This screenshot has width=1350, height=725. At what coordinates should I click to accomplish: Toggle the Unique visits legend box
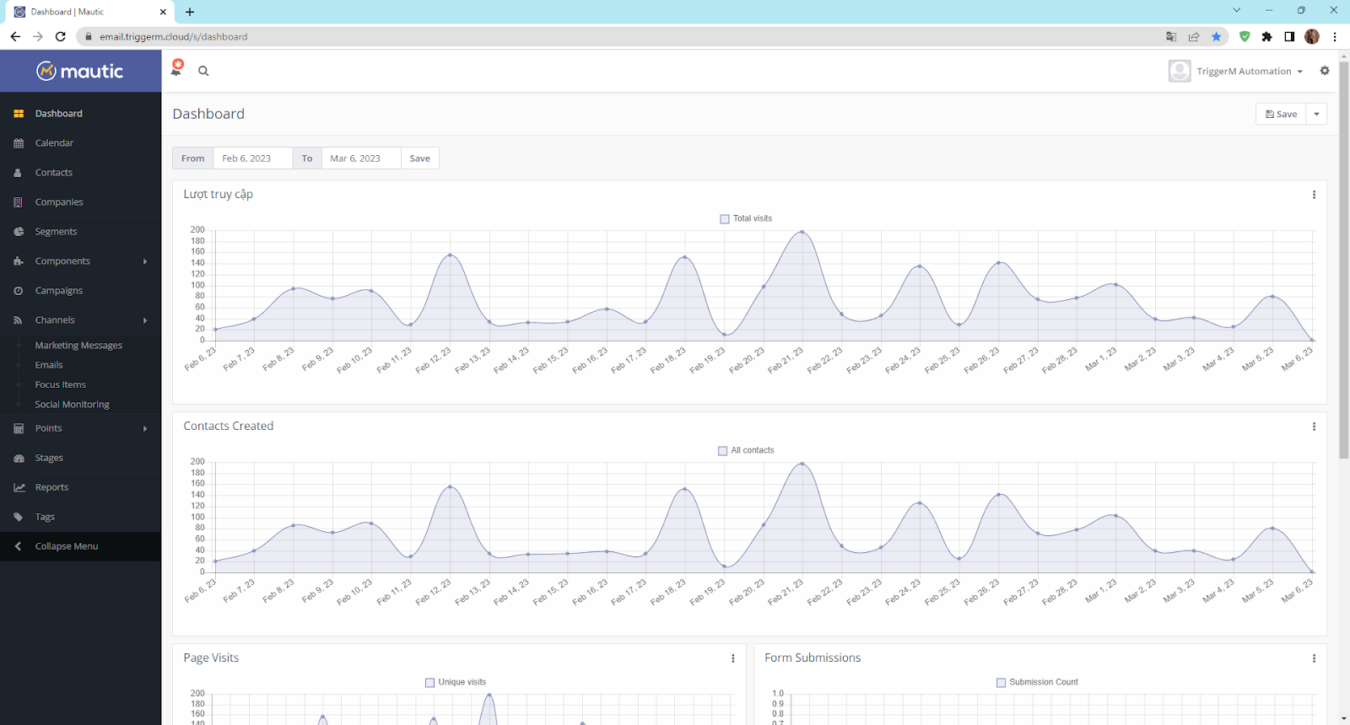coord(429,683)
